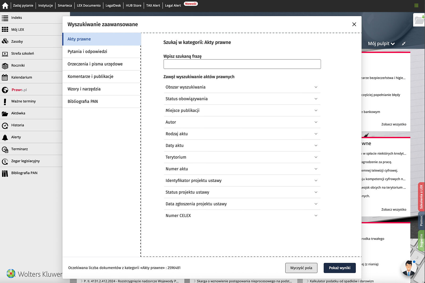Expand the Status obowiązywania section
Viewport: 425px width, 283px height.
click(x=242, y=99)
